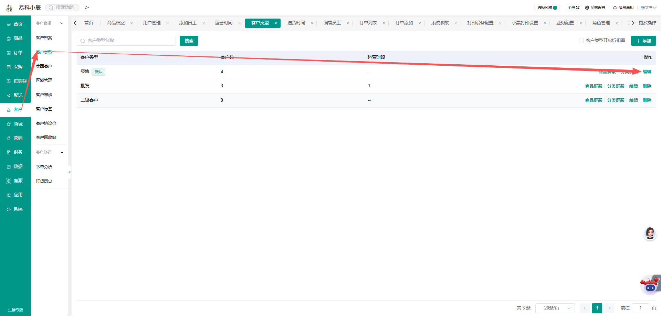Open the 20条/页 page size dropdown
This screenshot has width=661, height=316.
point(555,308)
